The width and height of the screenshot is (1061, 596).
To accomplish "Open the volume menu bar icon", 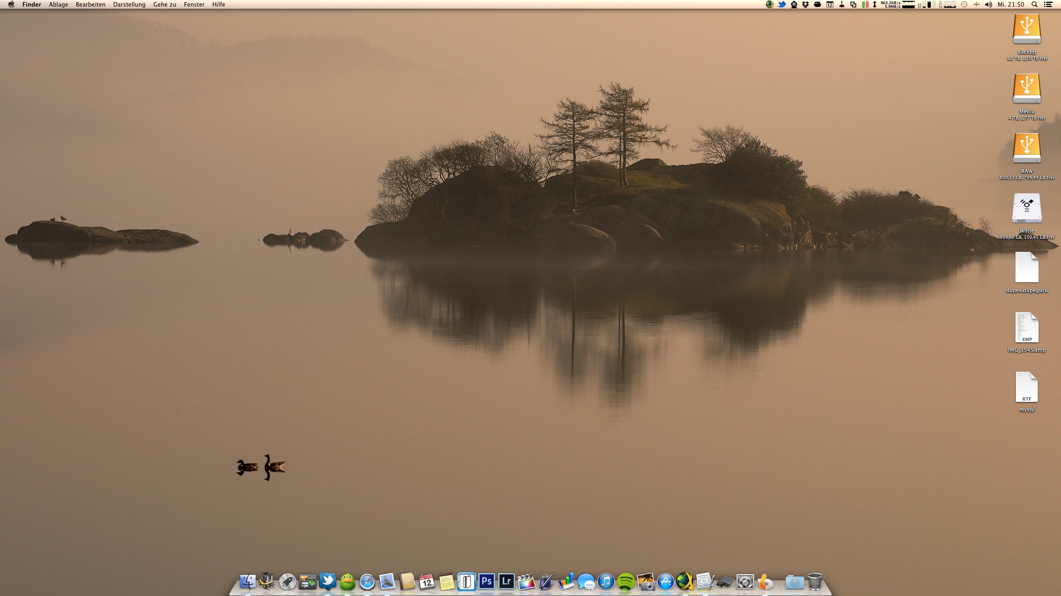I will click(x=988, y=5).
